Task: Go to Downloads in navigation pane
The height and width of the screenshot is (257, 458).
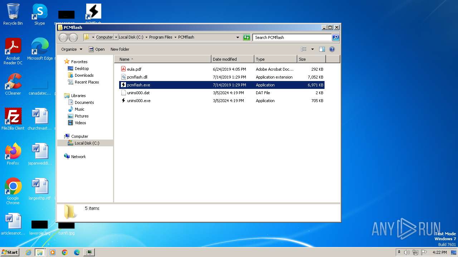Action: coord(84,75)
